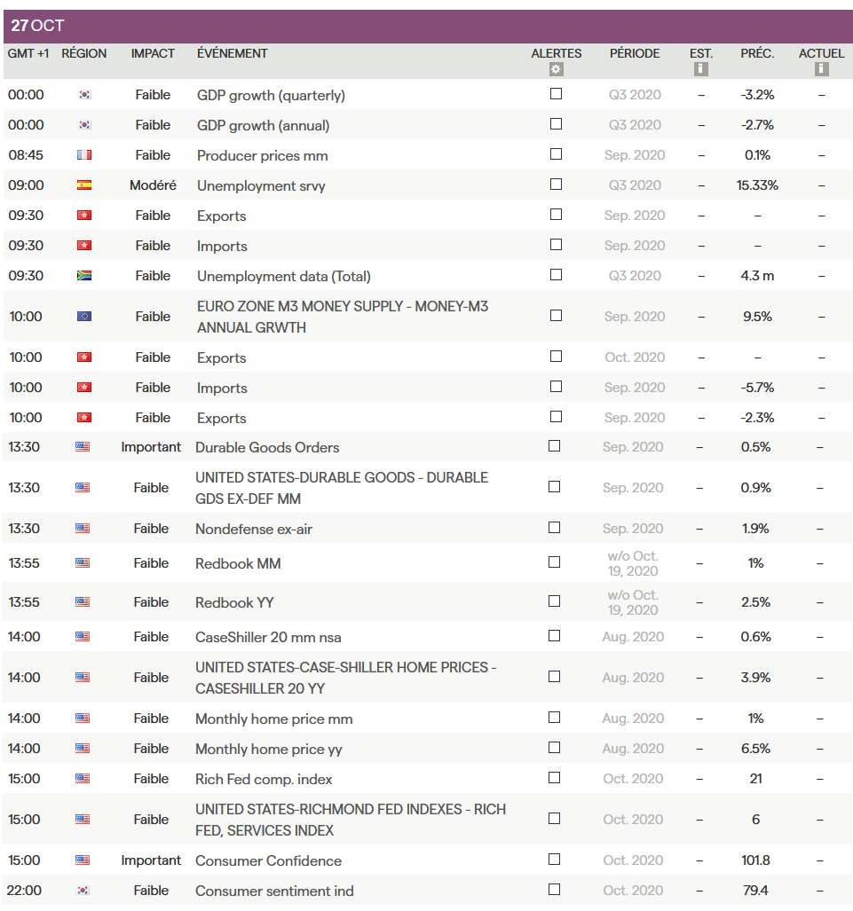Tick the alert checkbox for Redbook YY

[x=554, y=601]
